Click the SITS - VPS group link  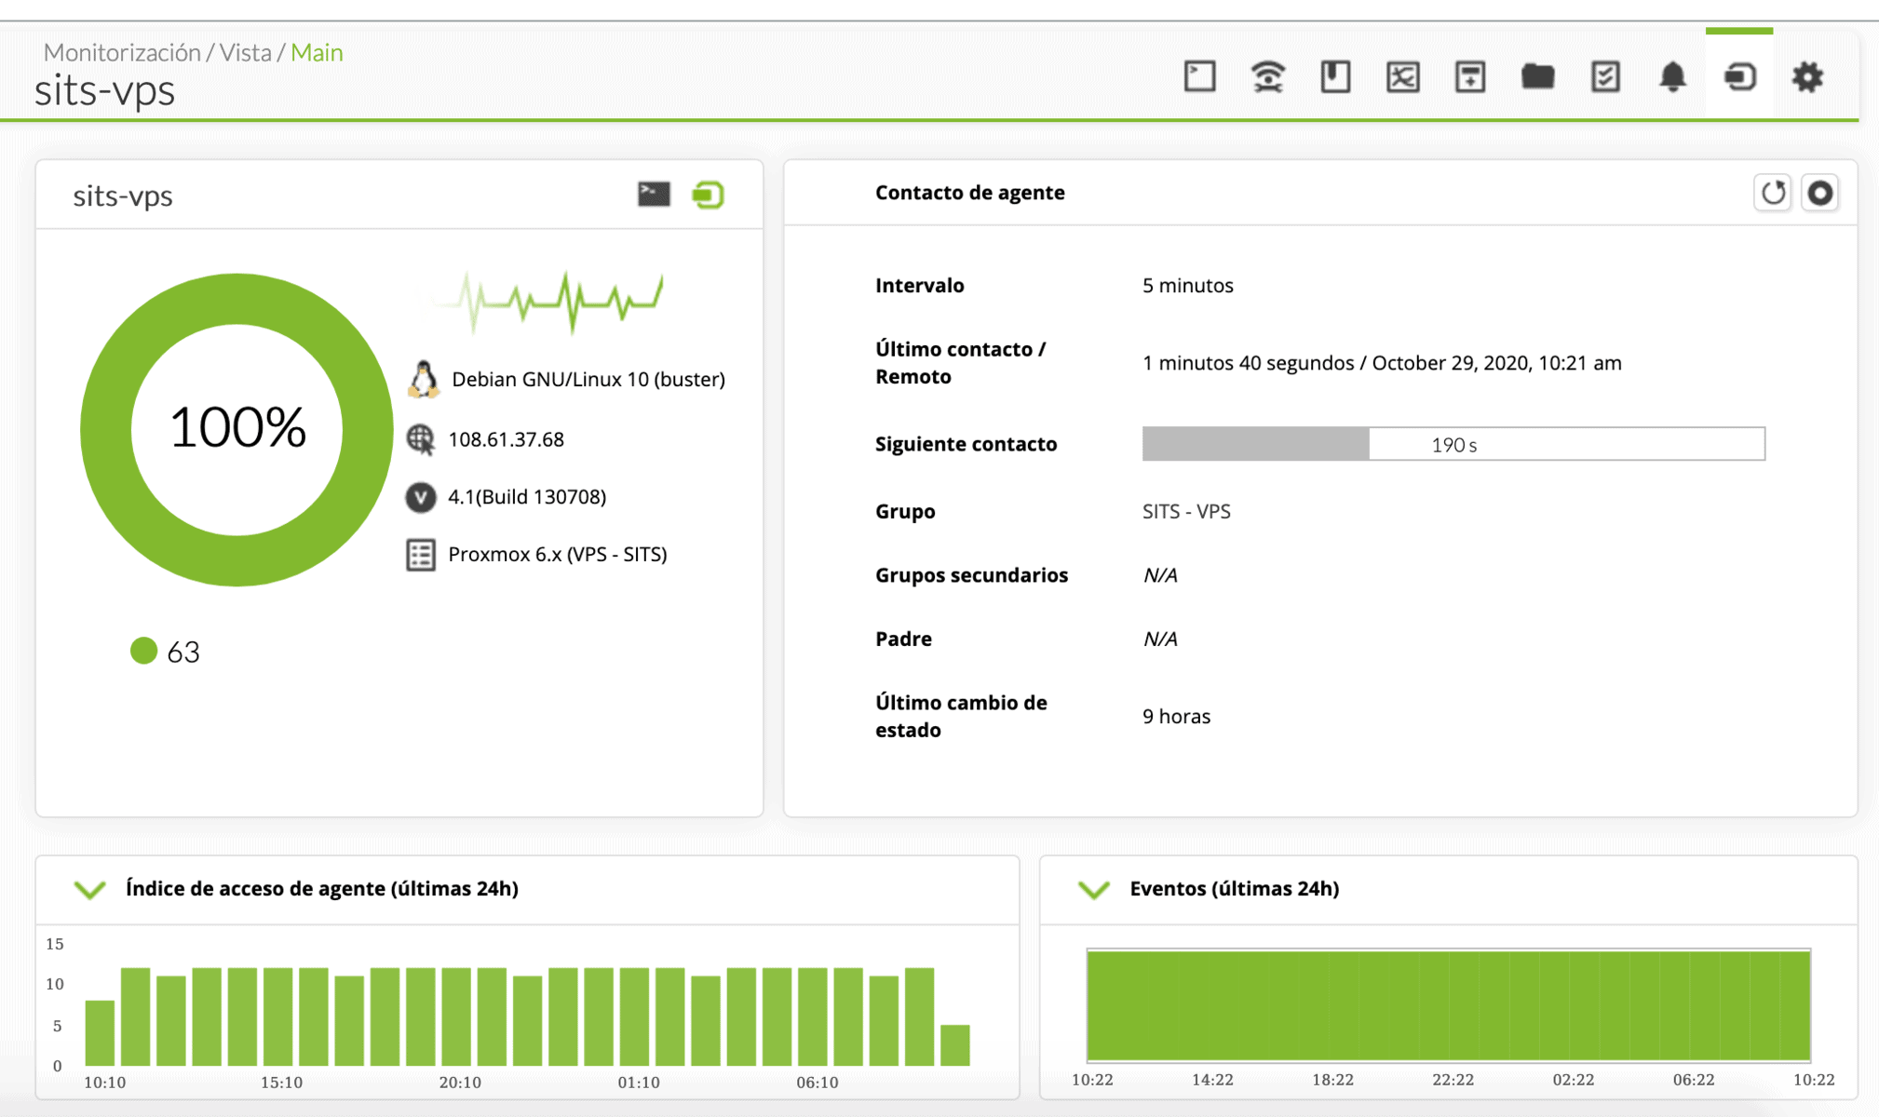pyautogui.click(x=1186, y=511)
